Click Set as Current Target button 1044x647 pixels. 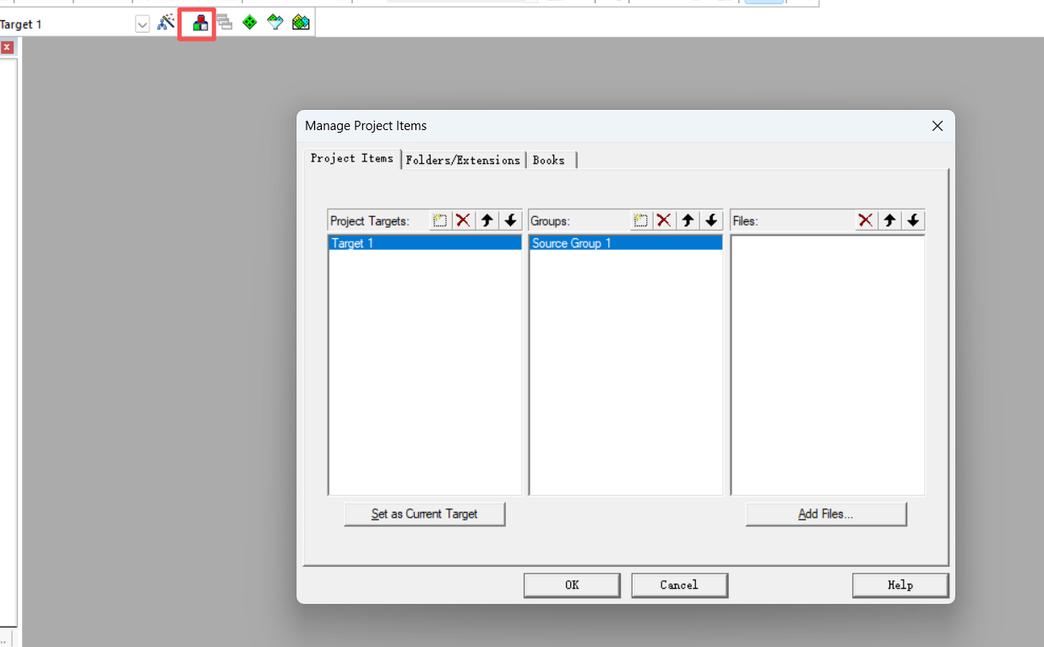pos(425,514)
